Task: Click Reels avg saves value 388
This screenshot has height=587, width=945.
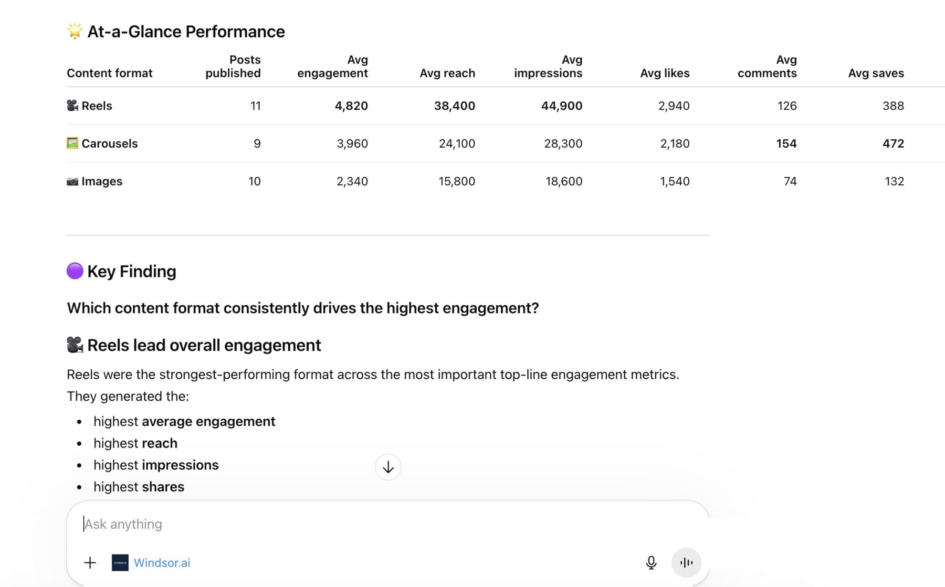Action: coord(893,106)
